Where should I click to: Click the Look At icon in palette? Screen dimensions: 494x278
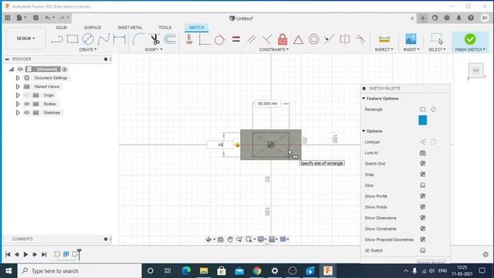423,153
